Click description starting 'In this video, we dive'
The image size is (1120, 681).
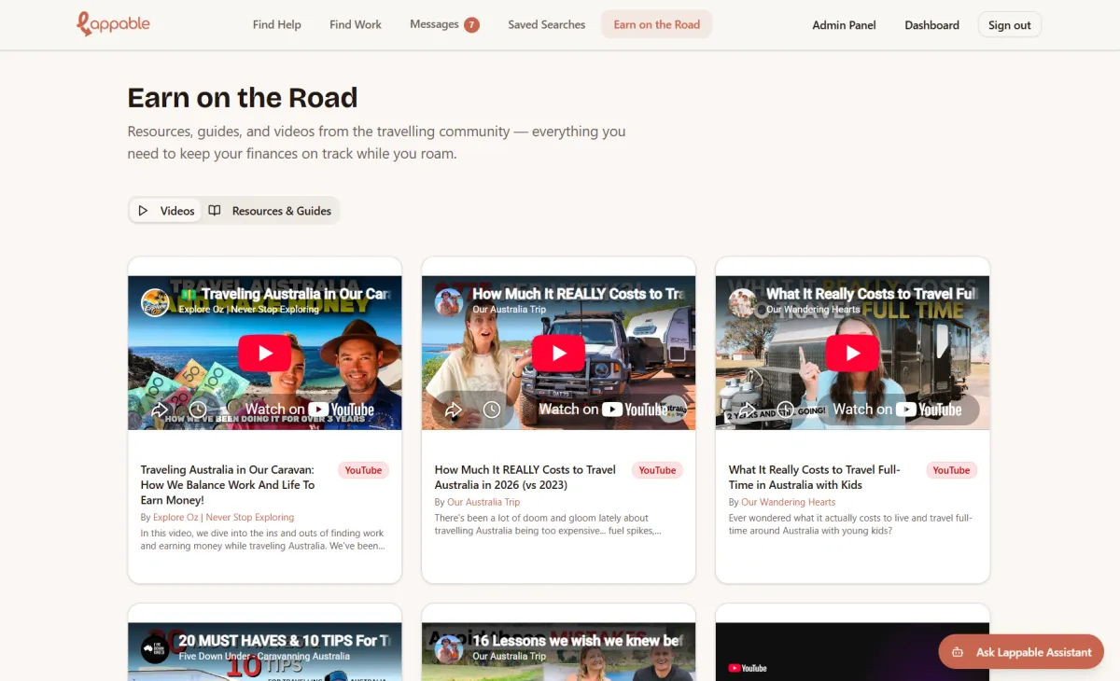263,539
